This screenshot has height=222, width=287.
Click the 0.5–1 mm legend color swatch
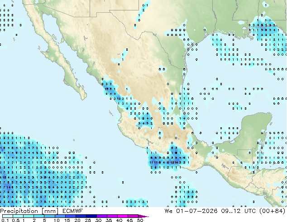(x=18, y=216)
